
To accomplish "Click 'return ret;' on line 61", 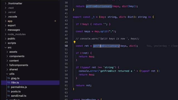I will [83, 85].
